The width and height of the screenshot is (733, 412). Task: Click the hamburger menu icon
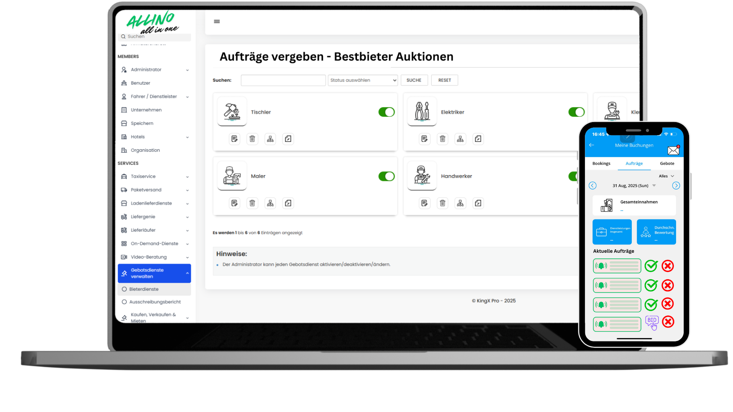coord(217,21)
